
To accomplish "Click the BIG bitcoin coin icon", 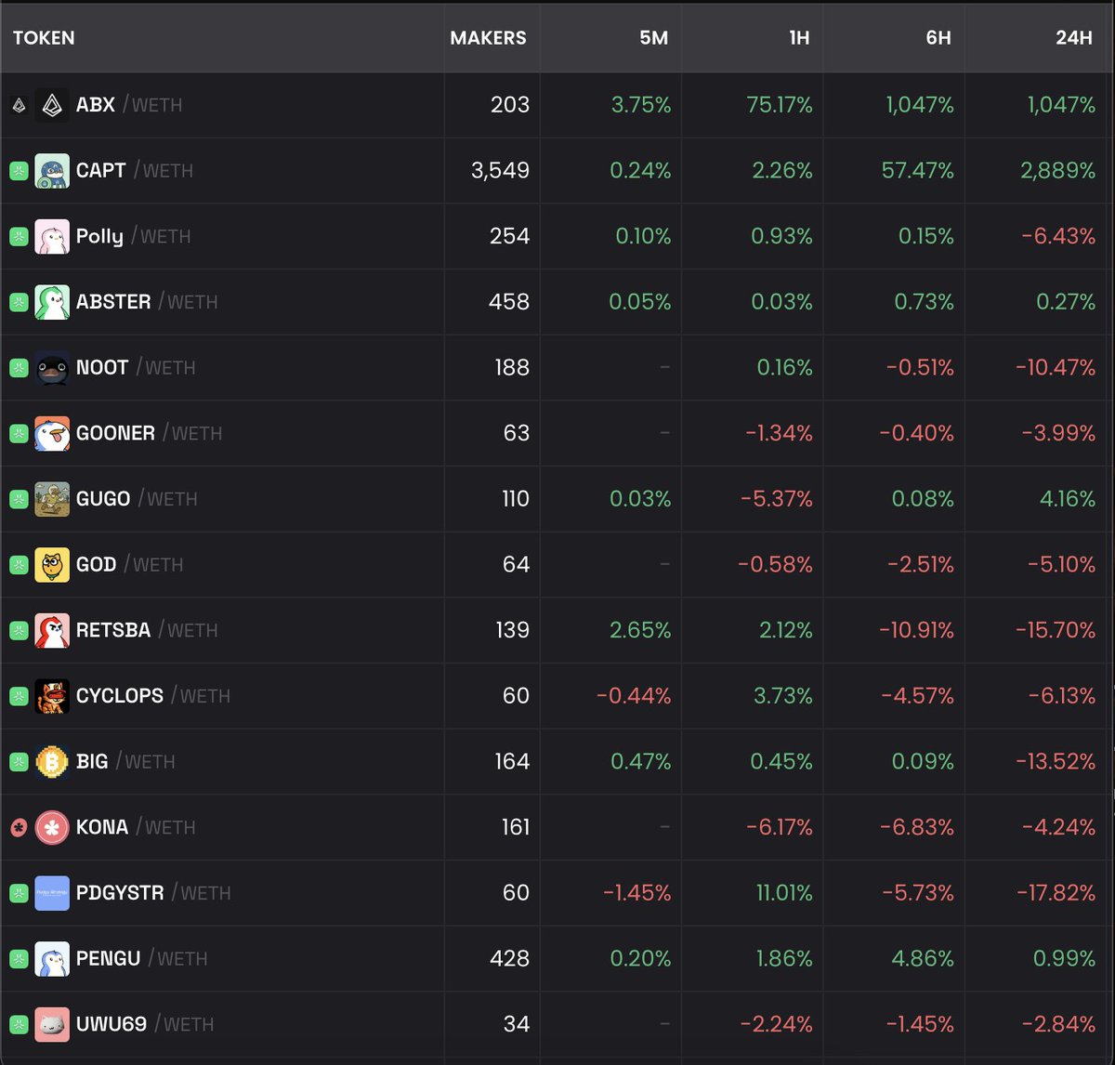I will point(52,762).
